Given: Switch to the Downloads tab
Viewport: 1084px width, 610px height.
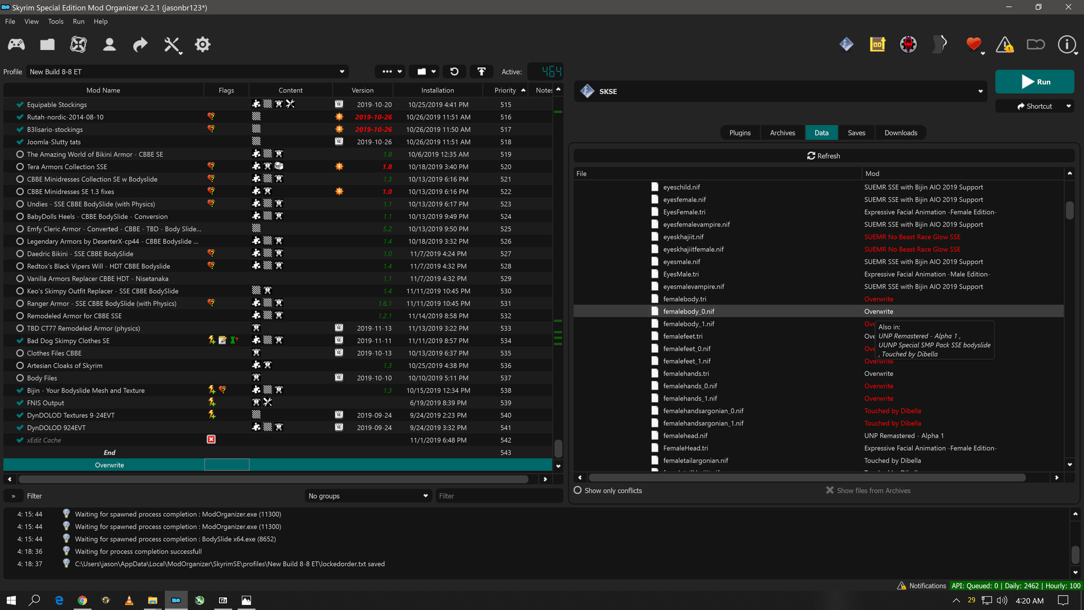Looking at the screenshot, I should pyautogui.click(x=901, y=133).
